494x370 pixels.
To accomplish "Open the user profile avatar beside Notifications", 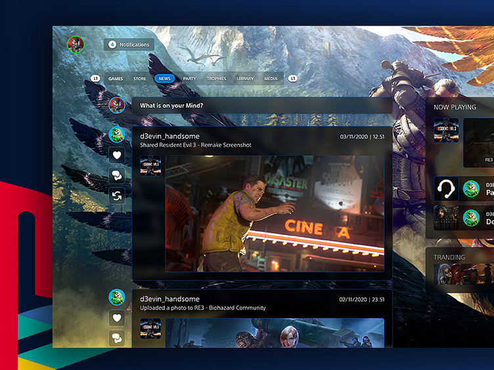I will pyautogui.click(x=76, y=44).
